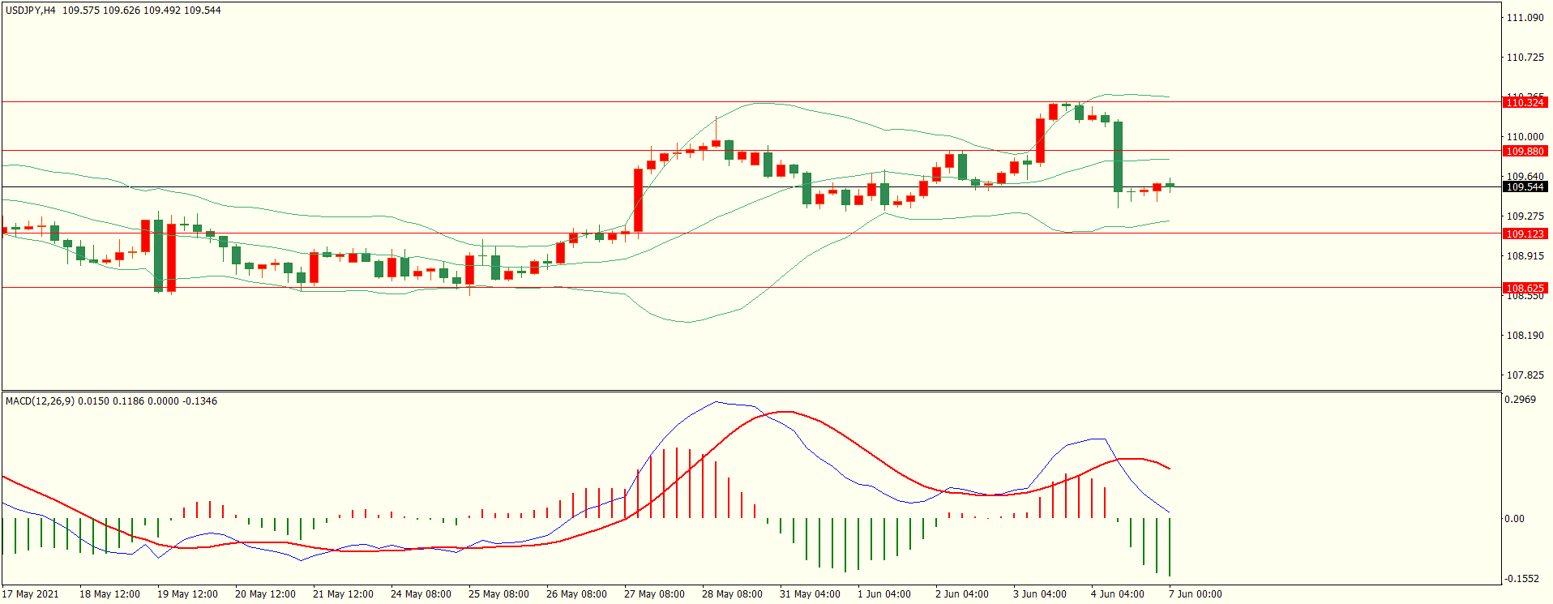
Task: Click the 0.00 MACD zero level label
Action: tap(1514, 519)
